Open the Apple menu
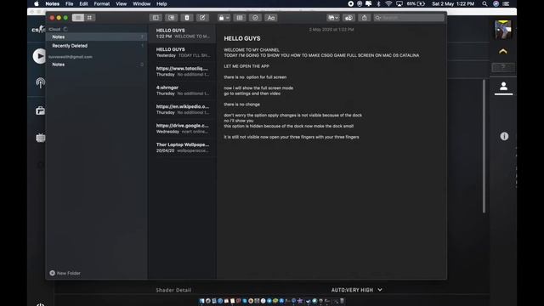The image size is (544, 306). pyautogui.click(x=37, y=3)
